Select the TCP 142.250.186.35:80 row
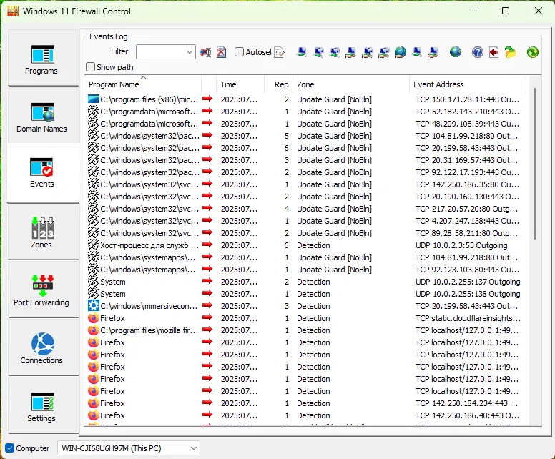555x459 pixels. [x=306, y=184]
